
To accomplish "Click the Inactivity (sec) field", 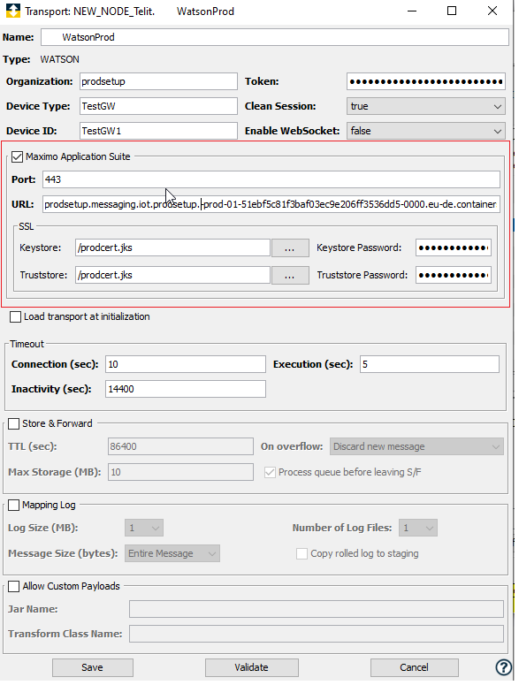I will [x=186, y=389].
